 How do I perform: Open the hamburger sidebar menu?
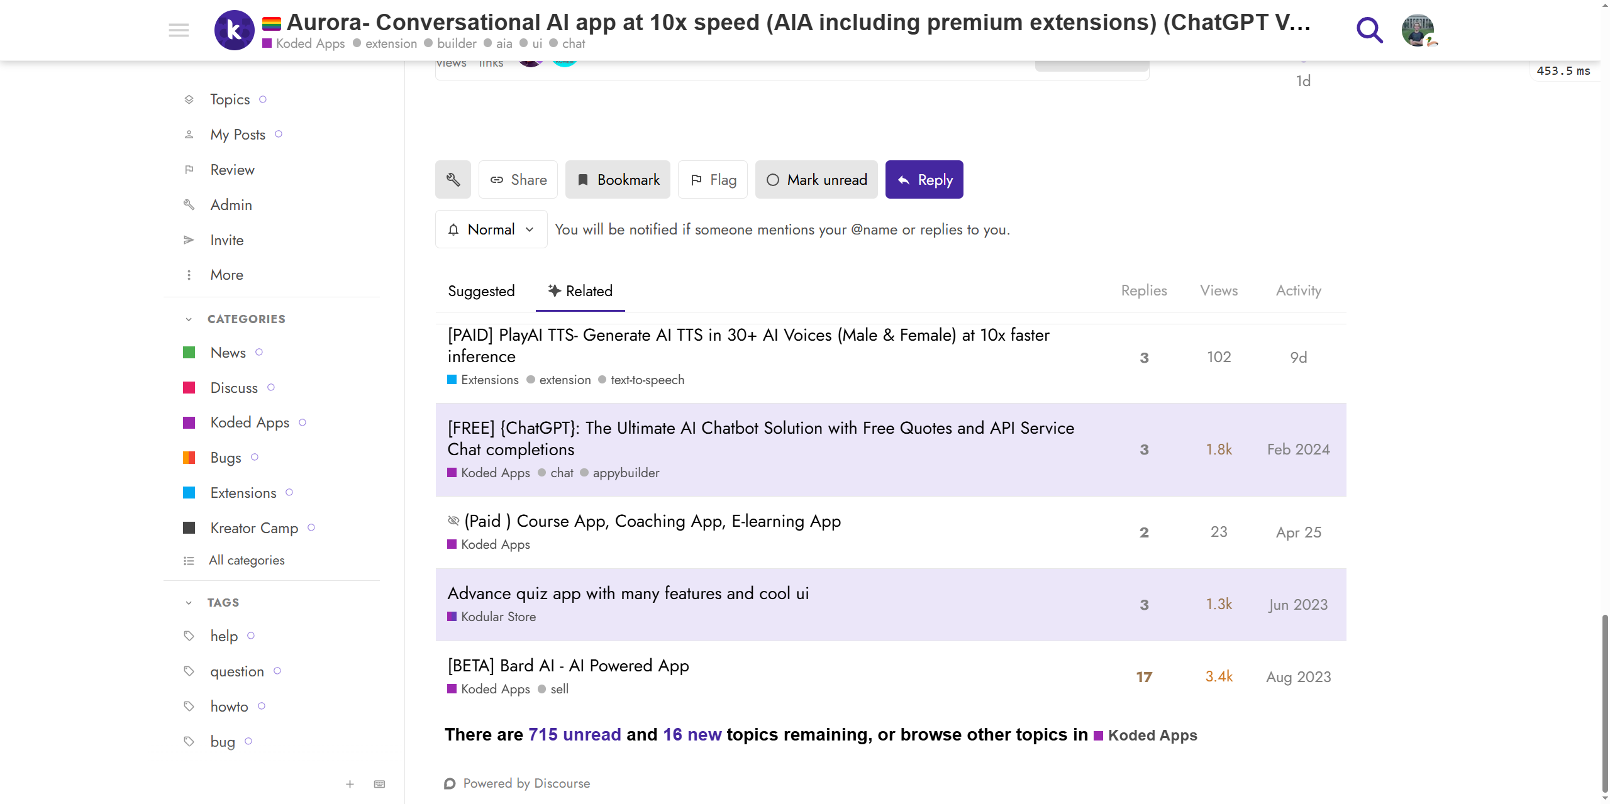click(179, 30)
